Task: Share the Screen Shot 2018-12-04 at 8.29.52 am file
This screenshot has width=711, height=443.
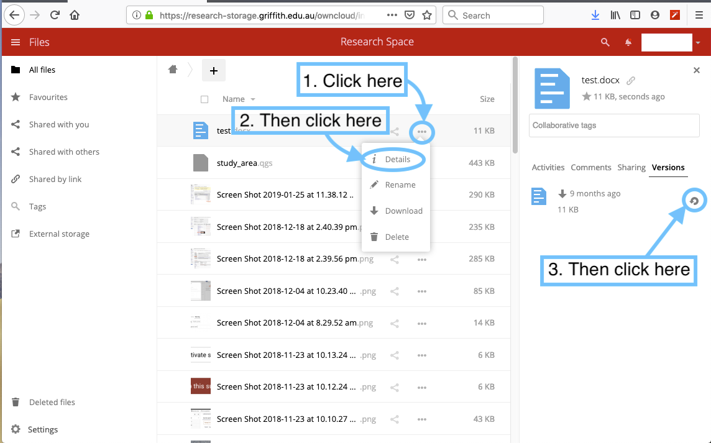Action: (395, 323)
